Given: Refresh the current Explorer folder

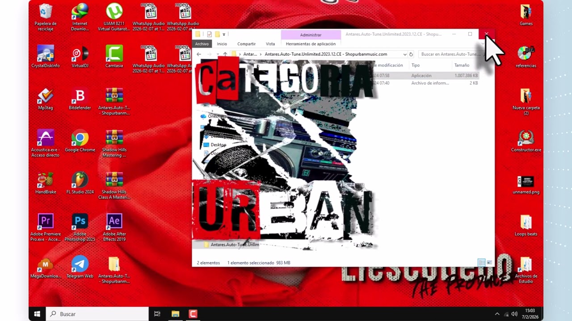Looking at the screenshot, I should coord(411,54).
